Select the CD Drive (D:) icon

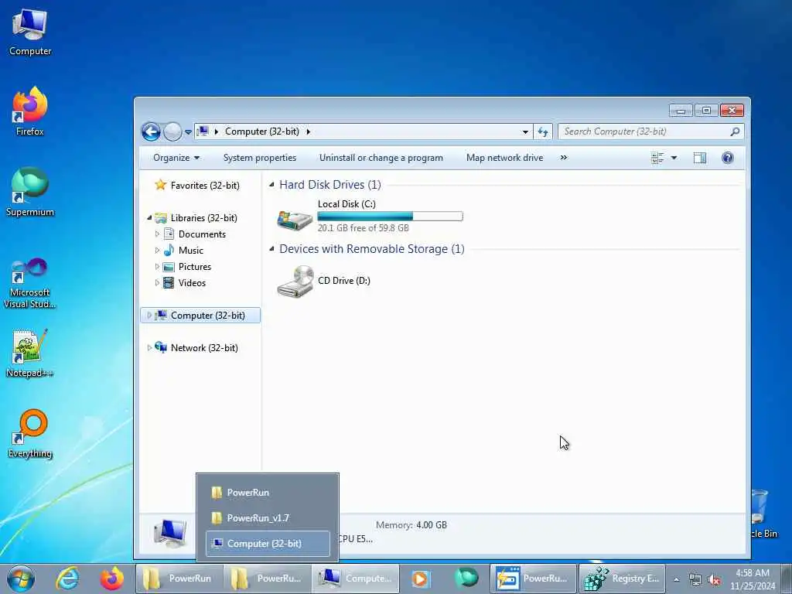295,282
